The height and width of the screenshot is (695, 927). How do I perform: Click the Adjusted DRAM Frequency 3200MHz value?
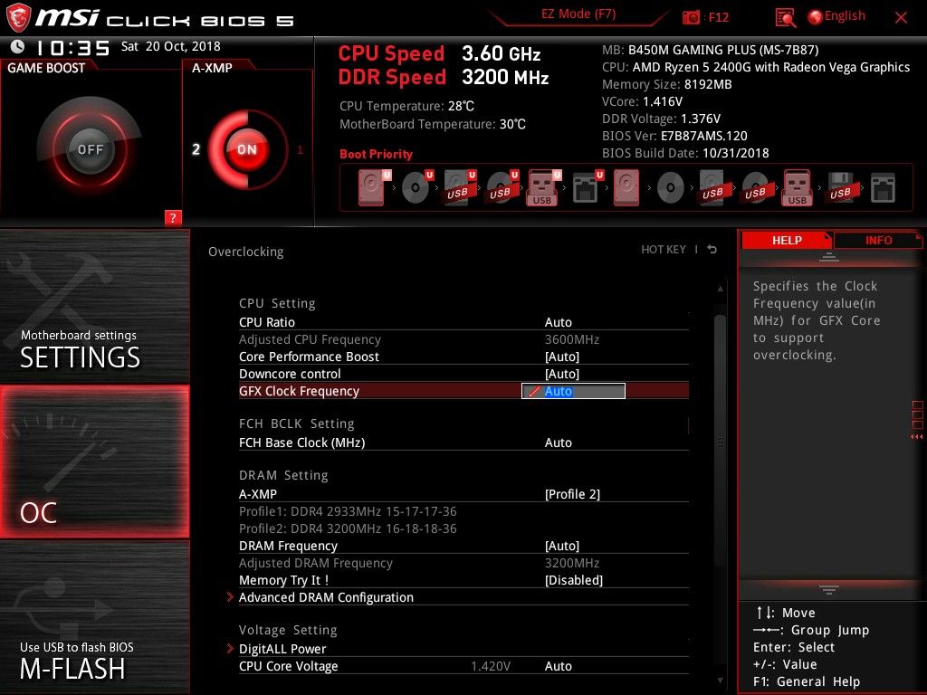572,563
